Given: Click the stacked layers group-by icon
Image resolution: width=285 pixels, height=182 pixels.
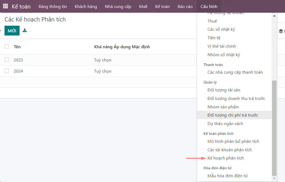Looking at the screenshot, I should (281, 31).
